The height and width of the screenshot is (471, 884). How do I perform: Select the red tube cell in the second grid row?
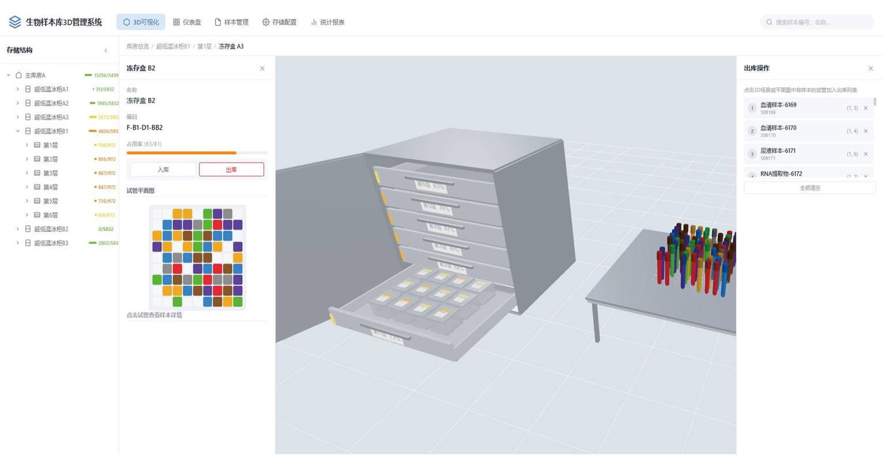tap(217, 225)
